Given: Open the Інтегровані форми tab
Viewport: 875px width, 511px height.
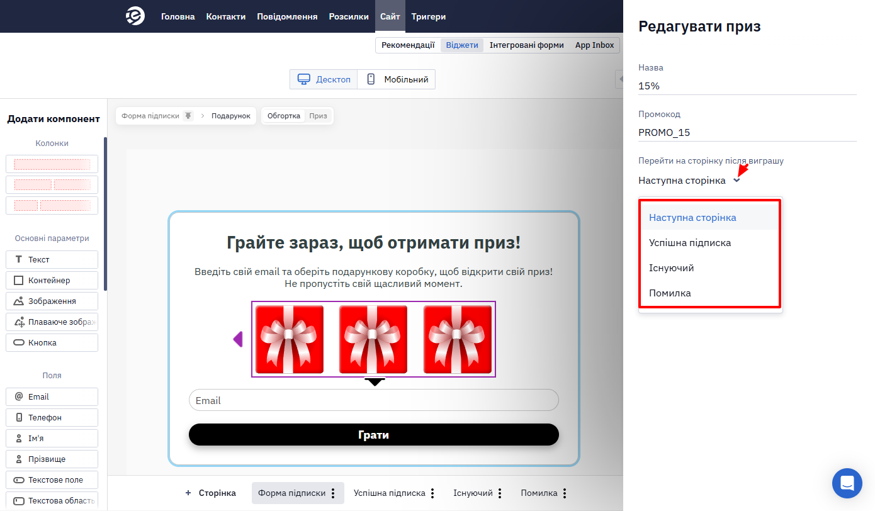Looking at the screenshot, I should click(x=527, y=45).
